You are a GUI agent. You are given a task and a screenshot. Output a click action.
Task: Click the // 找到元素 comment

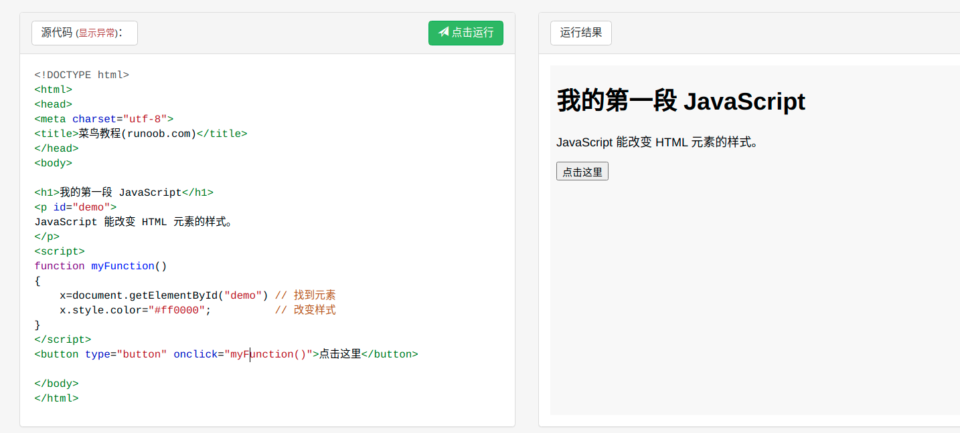[x=305, y=295]
